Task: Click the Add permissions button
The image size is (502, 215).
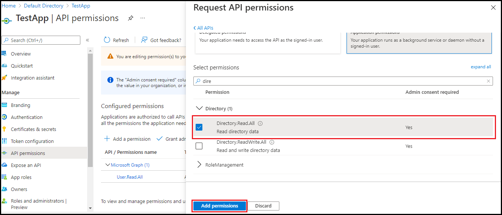Action: coord(220,206)
